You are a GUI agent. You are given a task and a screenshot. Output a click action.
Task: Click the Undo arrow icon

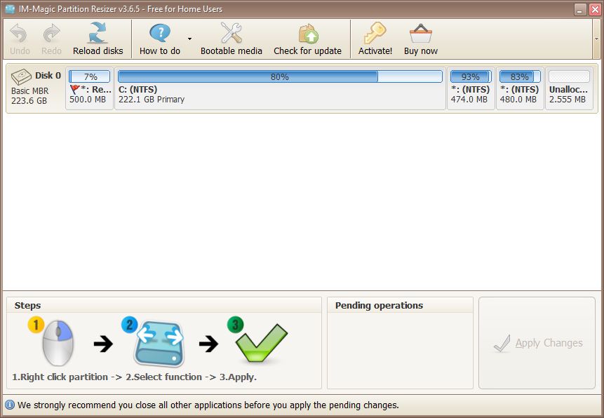click(x=18, y=33)
